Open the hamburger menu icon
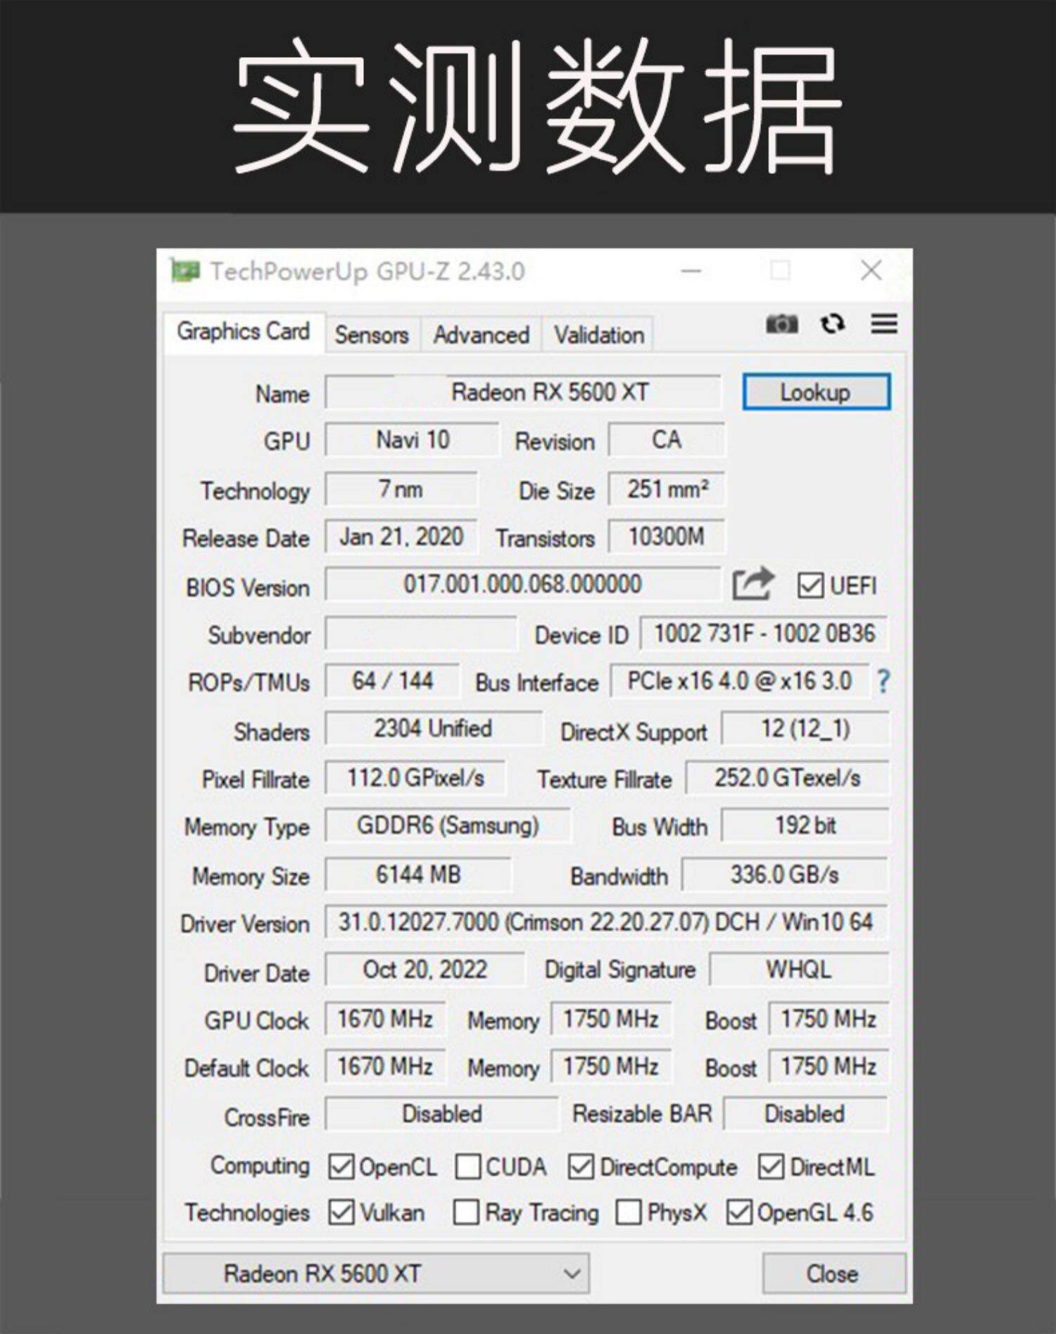This screenshot has height=1334, width=1056. [x=884, y=324]
